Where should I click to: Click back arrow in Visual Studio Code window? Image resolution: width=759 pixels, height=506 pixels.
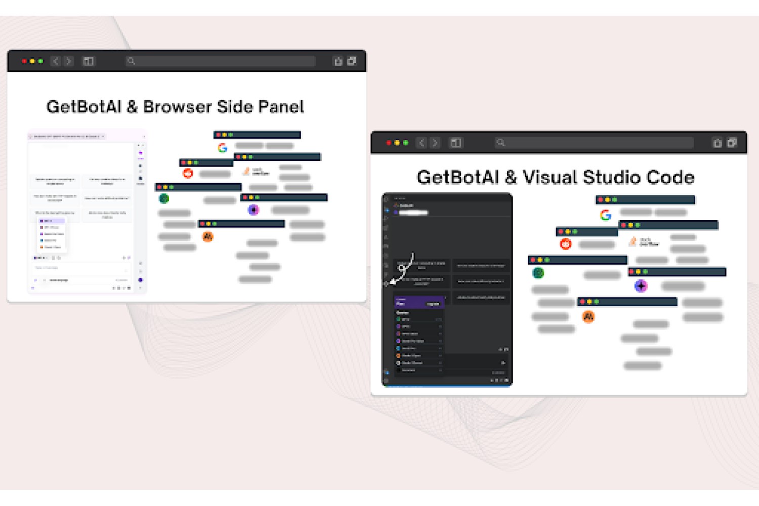point(422,143)
